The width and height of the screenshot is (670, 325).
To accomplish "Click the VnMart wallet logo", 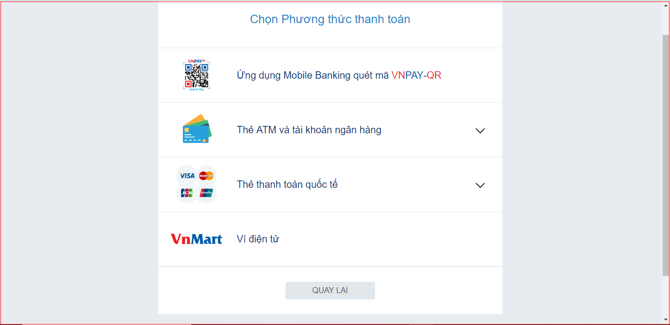I will tap(197, 239).
